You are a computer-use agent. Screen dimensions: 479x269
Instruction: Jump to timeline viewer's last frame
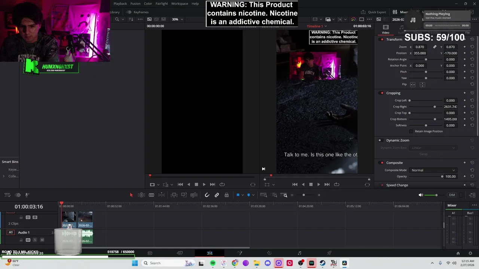327,185
